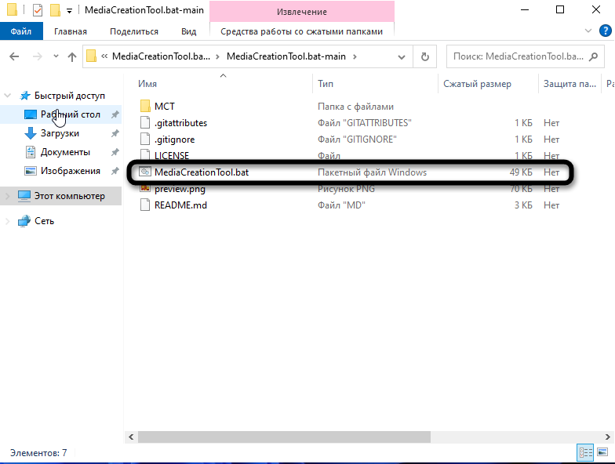
Task: Click the pin icon beside Изображения
Action: [115, 171]
